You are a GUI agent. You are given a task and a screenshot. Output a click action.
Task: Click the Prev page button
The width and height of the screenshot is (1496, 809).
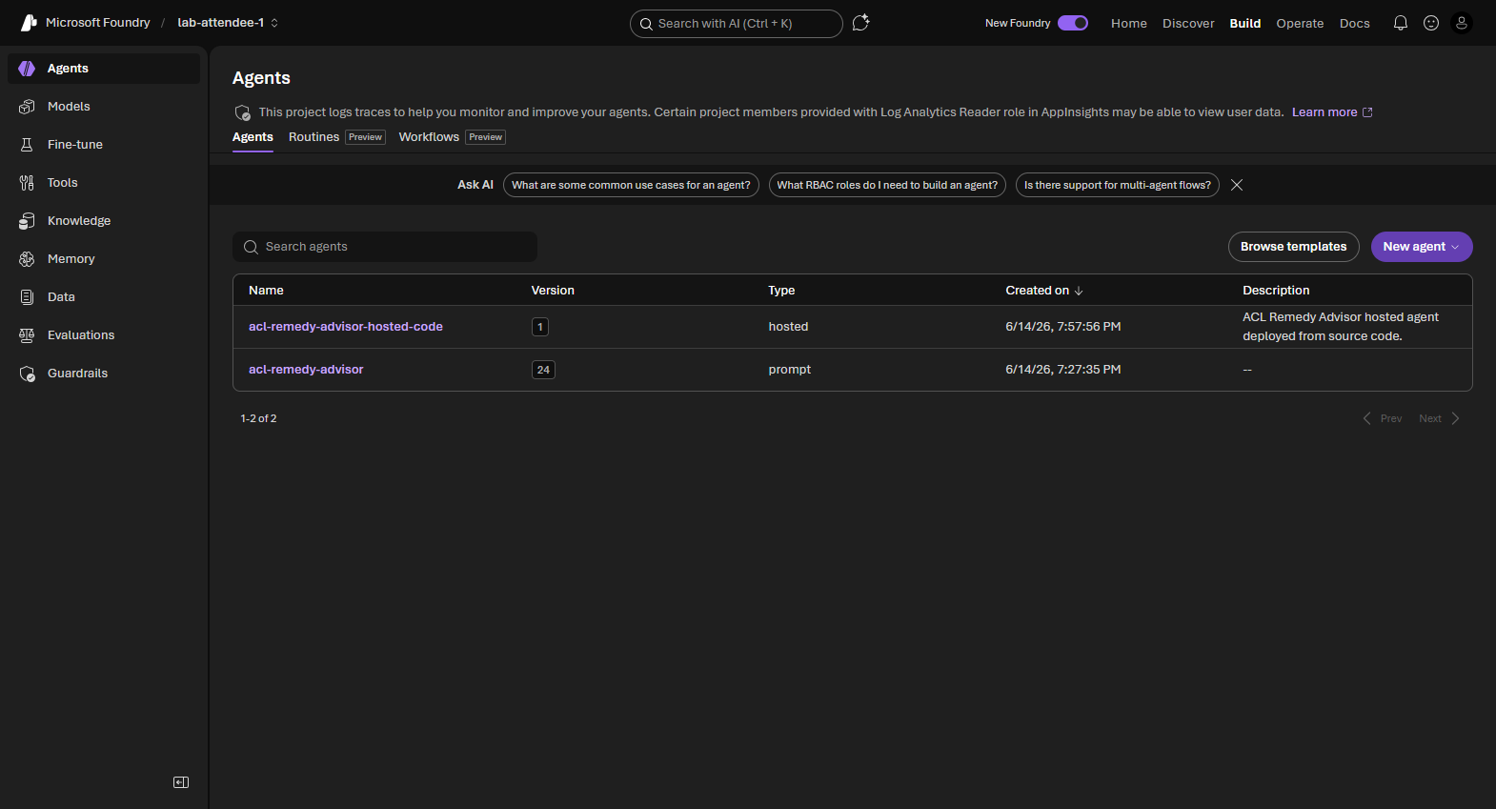tap(1382, 418)
